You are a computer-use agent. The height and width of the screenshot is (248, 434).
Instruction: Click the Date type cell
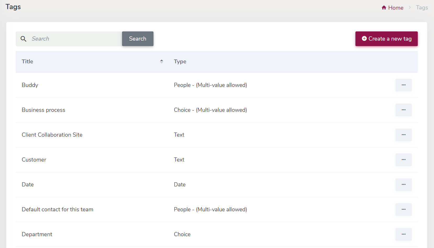[180, 185]
